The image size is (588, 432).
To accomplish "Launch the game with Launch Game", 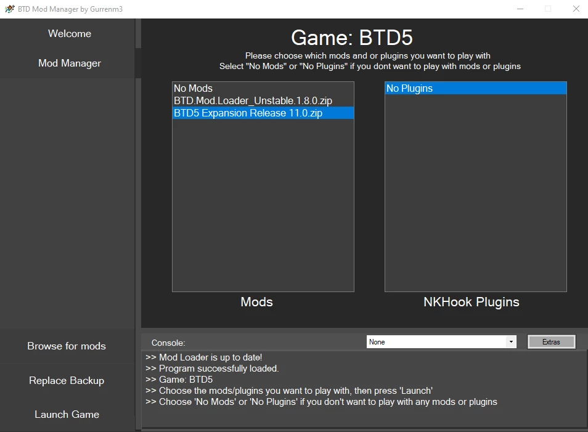I will [67, 414].
